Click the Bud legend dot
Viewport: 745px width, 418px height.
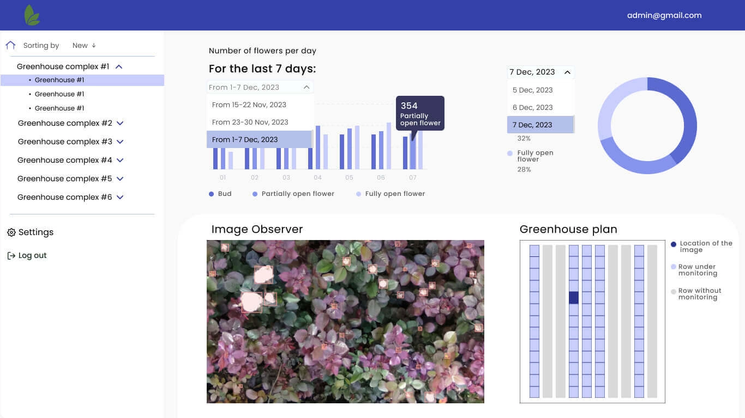click(x=211, y=194)
